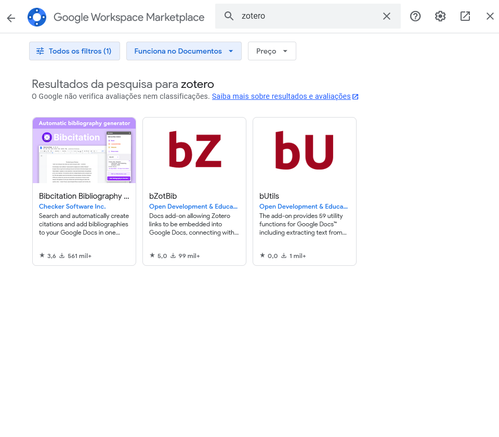Image resolution: width=499 pixels, height=437 pixels.
Task: Click the 5,0 star rating on bZotBib
Action: click(158, 256)
